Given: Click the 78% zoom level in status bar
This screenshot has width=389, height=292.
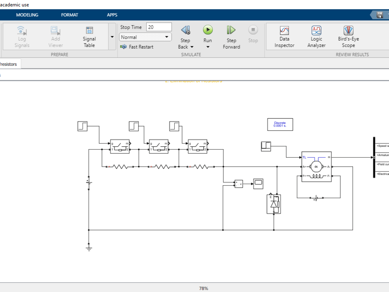Looking at the screenshot, I should [203, 288].
